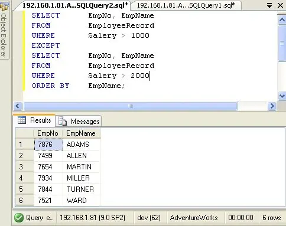Select row header 2 in results
The width and height of the screenshot is (286, 226).
[x=25, y=156]
